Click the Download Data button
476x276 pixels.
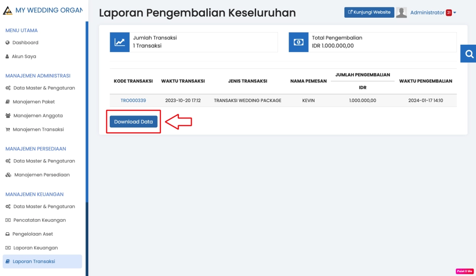pyautogui.click(x=133, y=121)
